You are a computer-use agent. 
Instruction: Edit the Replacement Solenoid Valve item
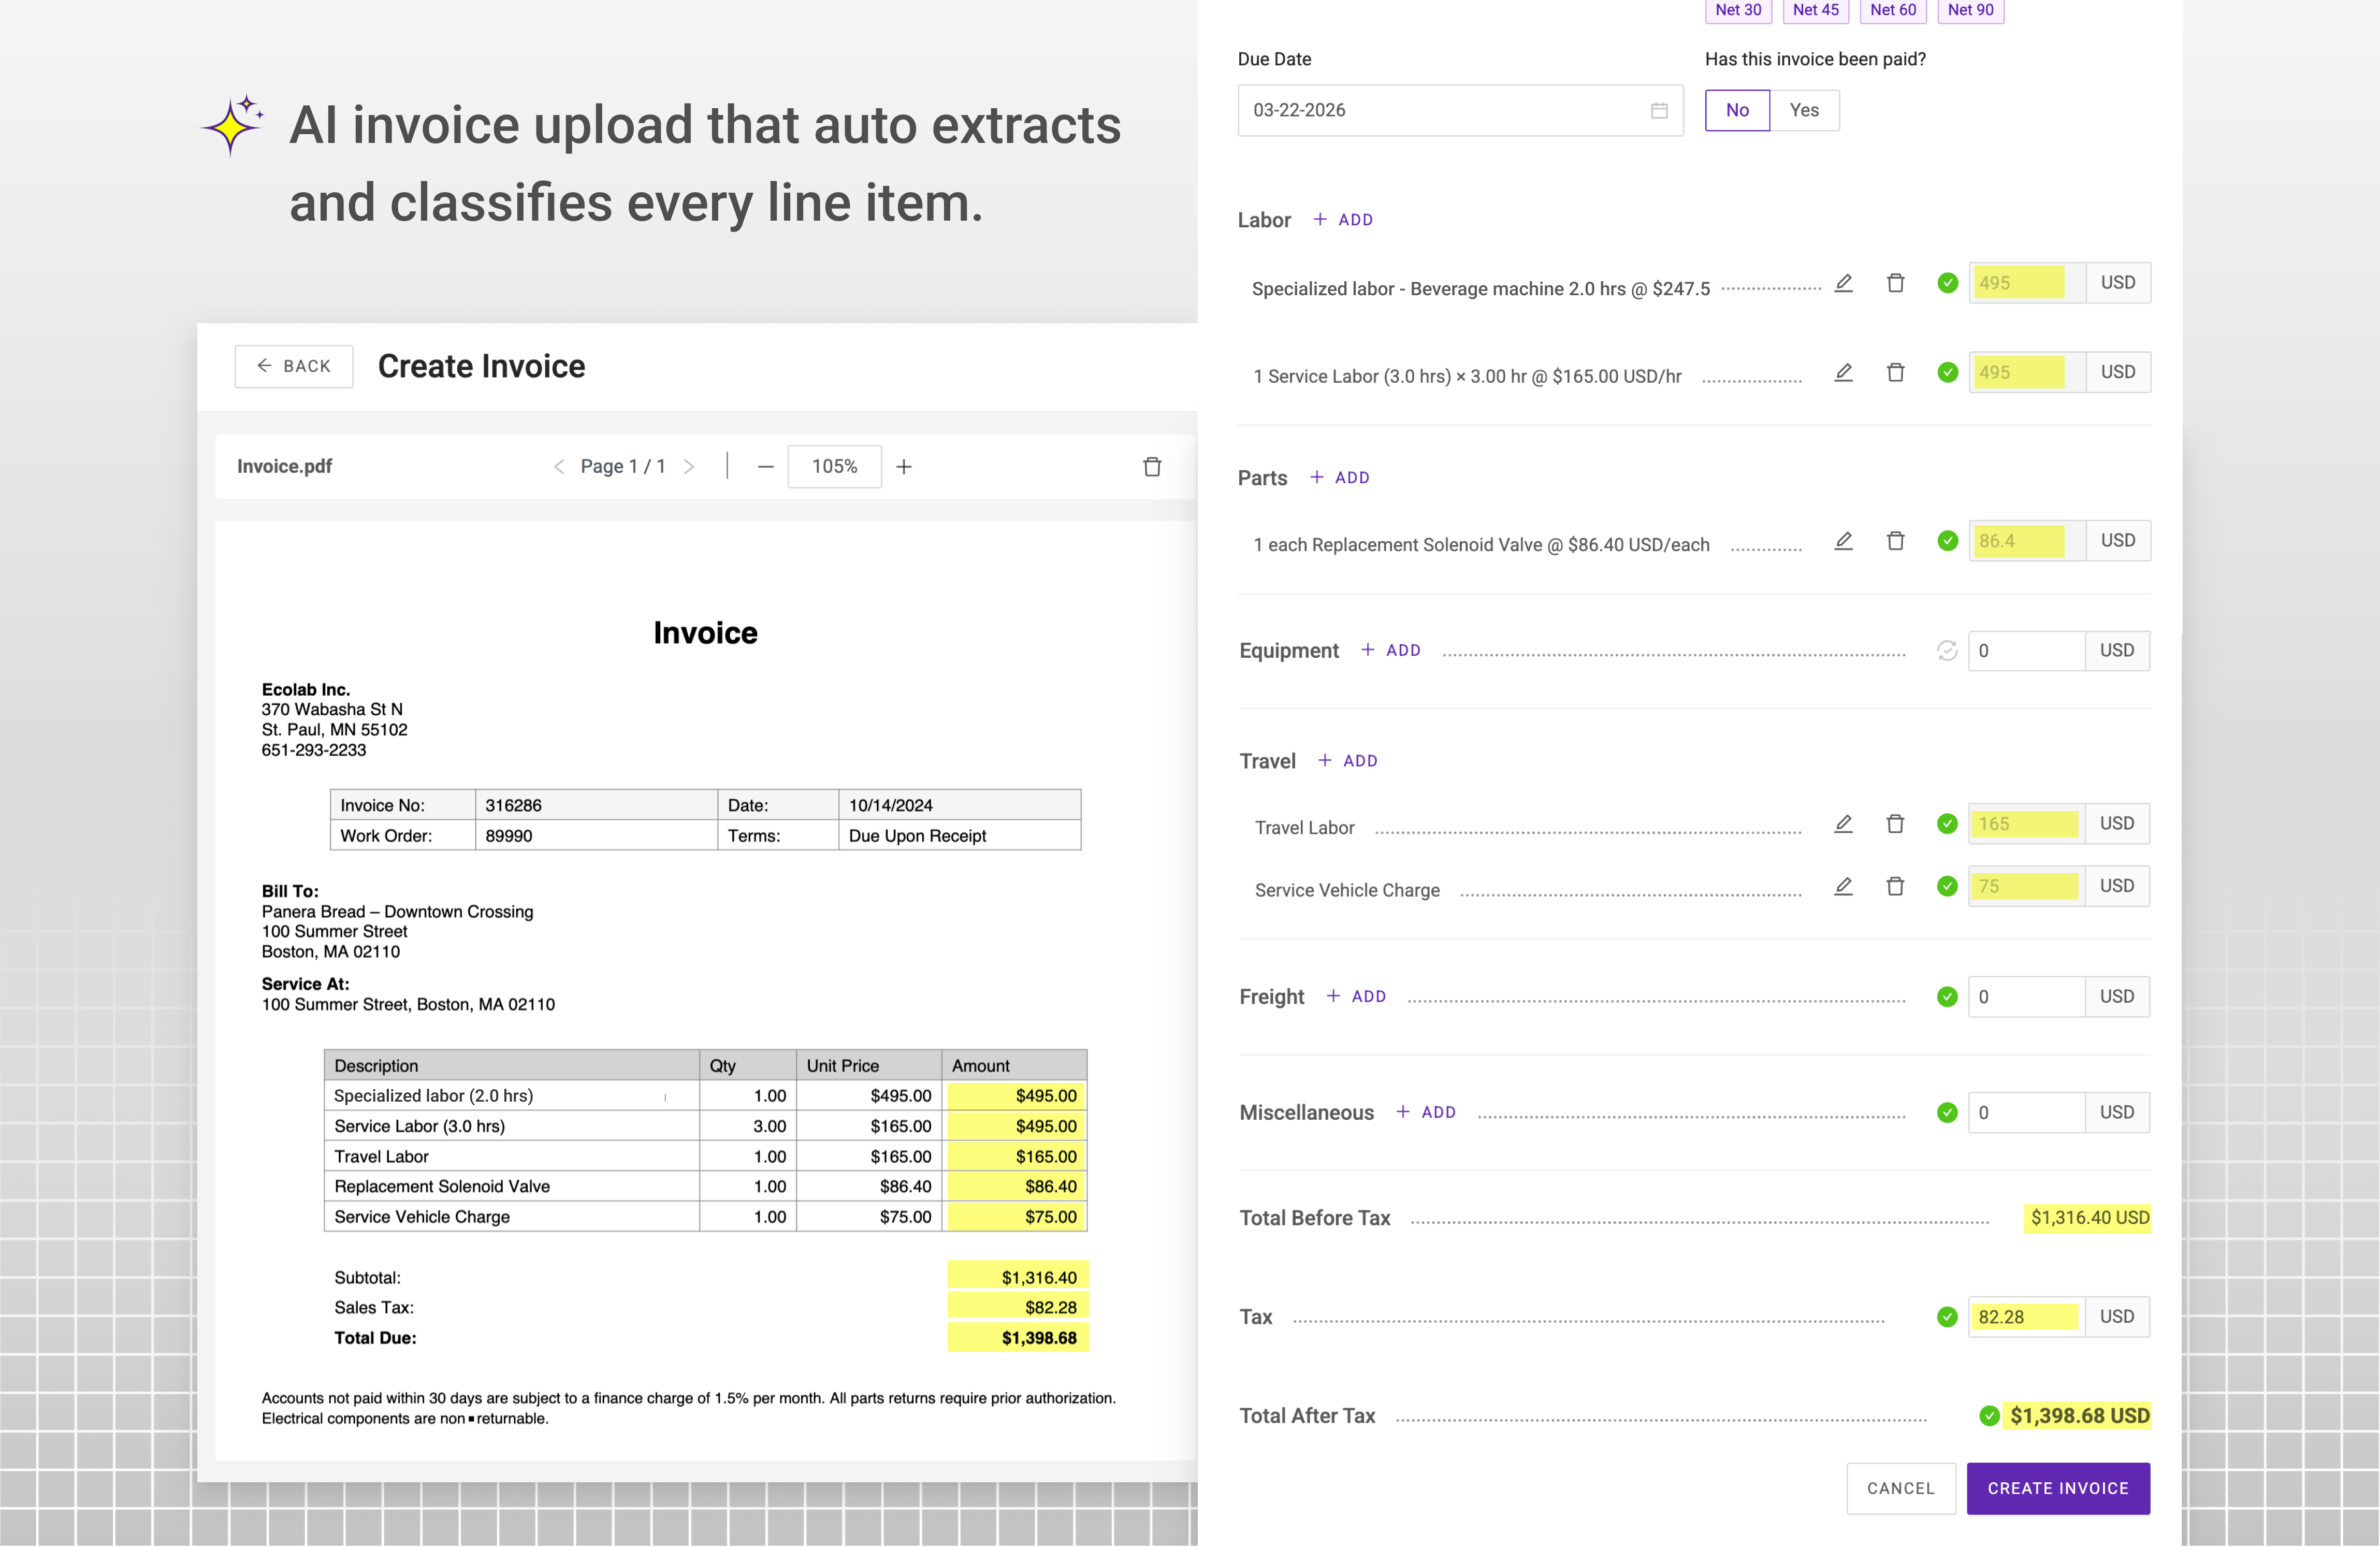point(1843,541)
